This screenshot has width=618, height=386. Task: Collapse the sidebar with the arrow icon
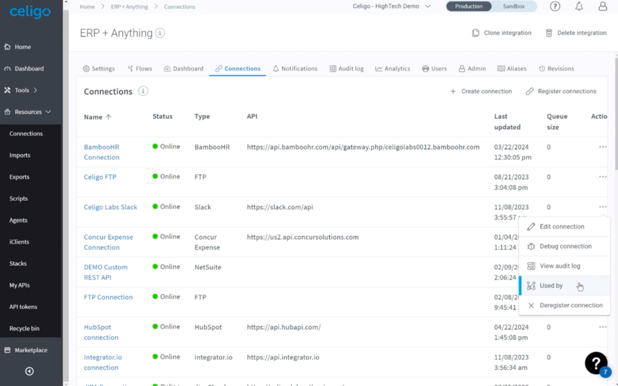(x=29, y=371)
